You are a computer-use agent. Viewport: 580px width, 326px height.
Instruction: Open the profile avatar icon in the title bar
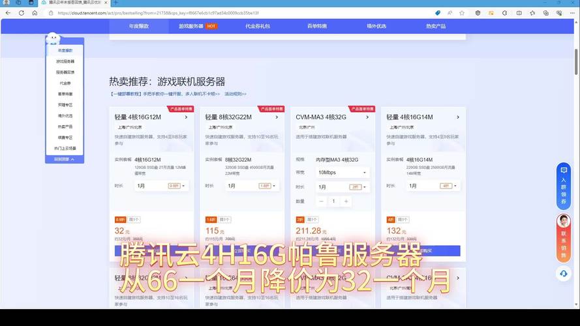coord(7,2)
